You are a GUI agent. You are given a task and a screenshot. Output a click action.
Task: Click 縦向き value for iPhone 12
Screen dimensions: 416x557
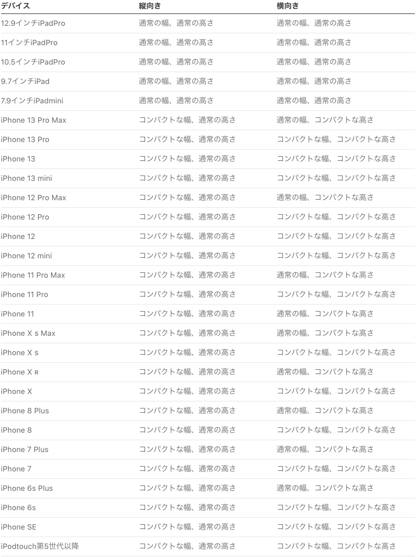(187, 236)
